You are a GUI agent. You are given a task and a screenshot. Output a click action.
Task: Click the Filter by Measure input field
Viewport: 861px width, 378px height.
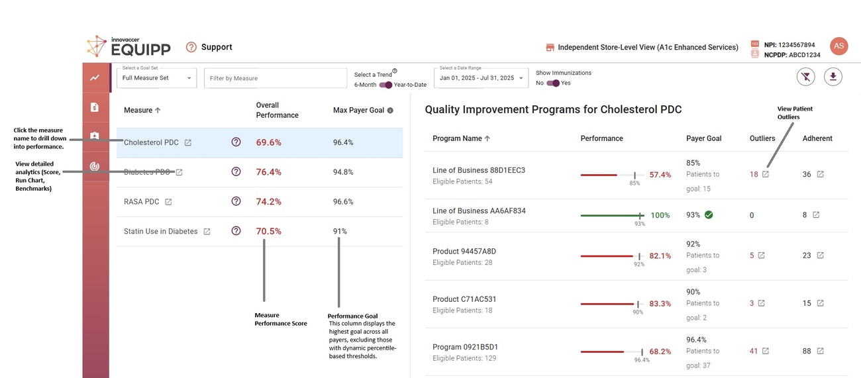coord(275,78)
